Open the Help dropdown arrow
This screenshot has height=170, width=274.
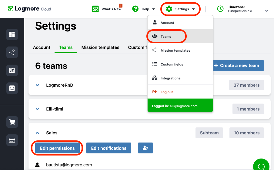tap(153, 9)
